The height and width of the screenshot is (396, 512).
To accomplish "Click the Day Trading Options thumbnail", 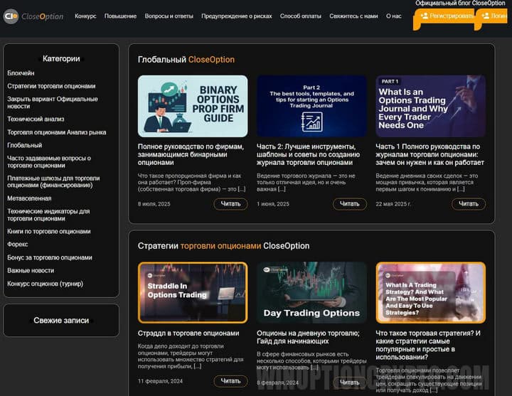I will [x=311, y=292].
